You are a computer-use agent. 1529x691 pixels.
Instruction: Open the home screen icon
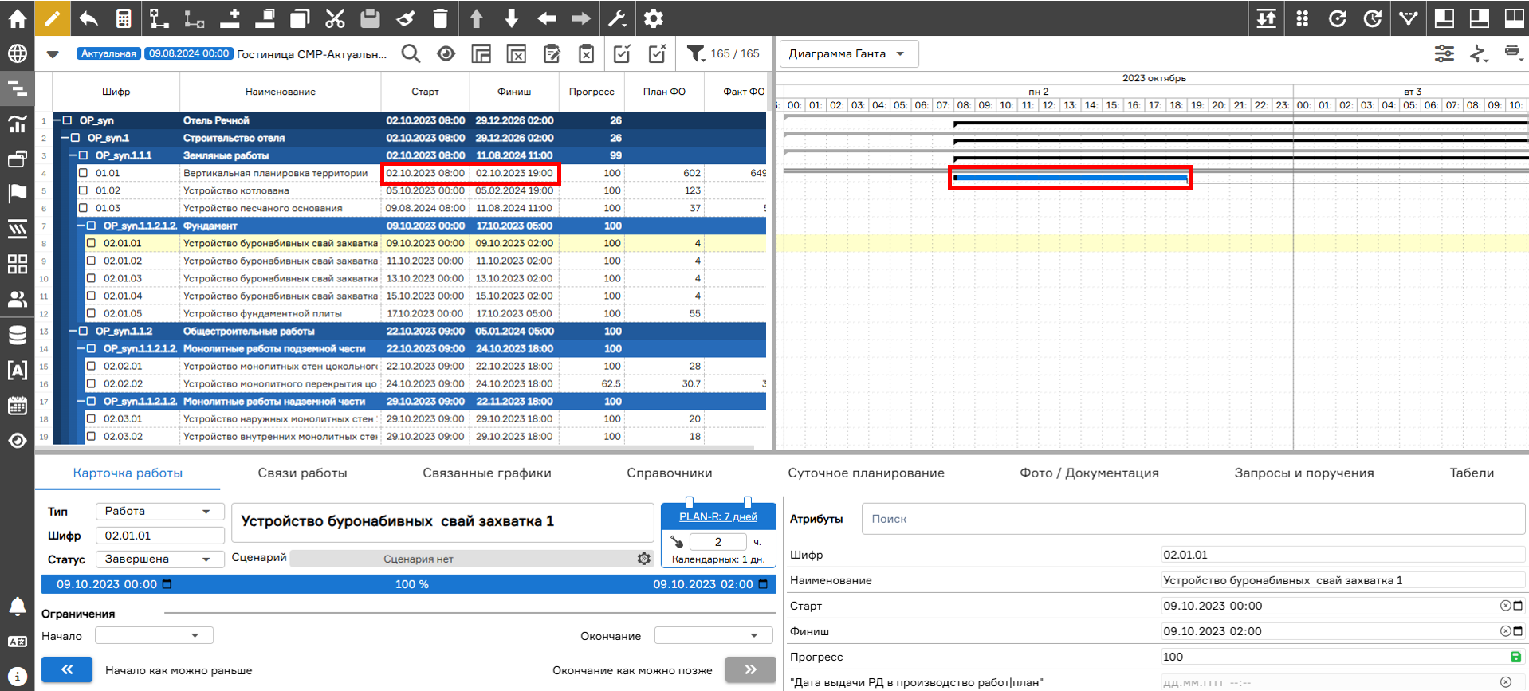(17, 18)
